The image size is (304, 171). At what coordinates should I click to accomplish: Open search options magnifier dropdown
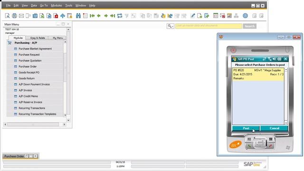click(x=170, y=26)
